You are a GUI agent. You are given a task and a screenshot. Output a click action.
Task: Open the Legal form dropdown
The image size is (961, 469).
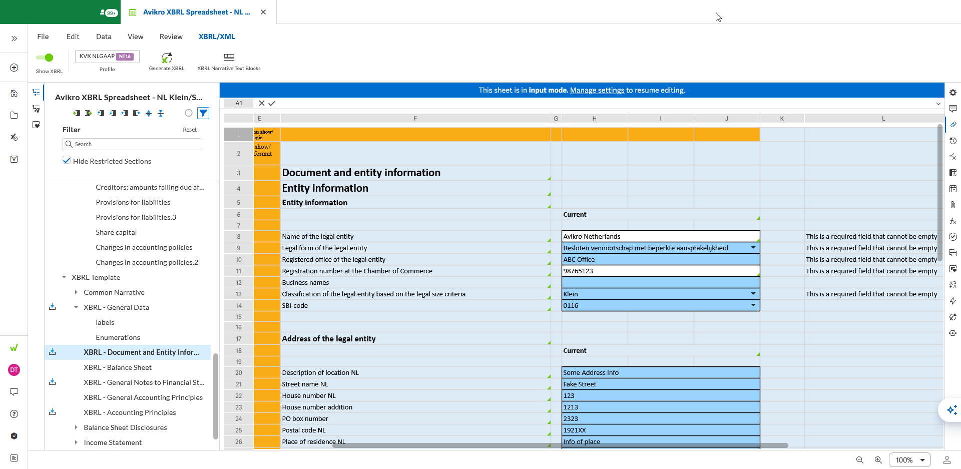754,248
